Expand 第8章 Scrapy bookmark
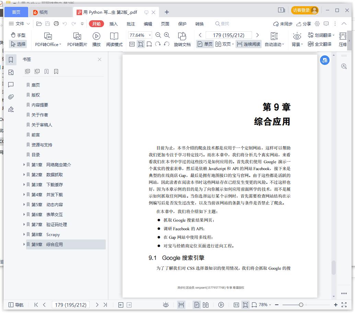Viewport: 355px width, 313px height. 24,234
